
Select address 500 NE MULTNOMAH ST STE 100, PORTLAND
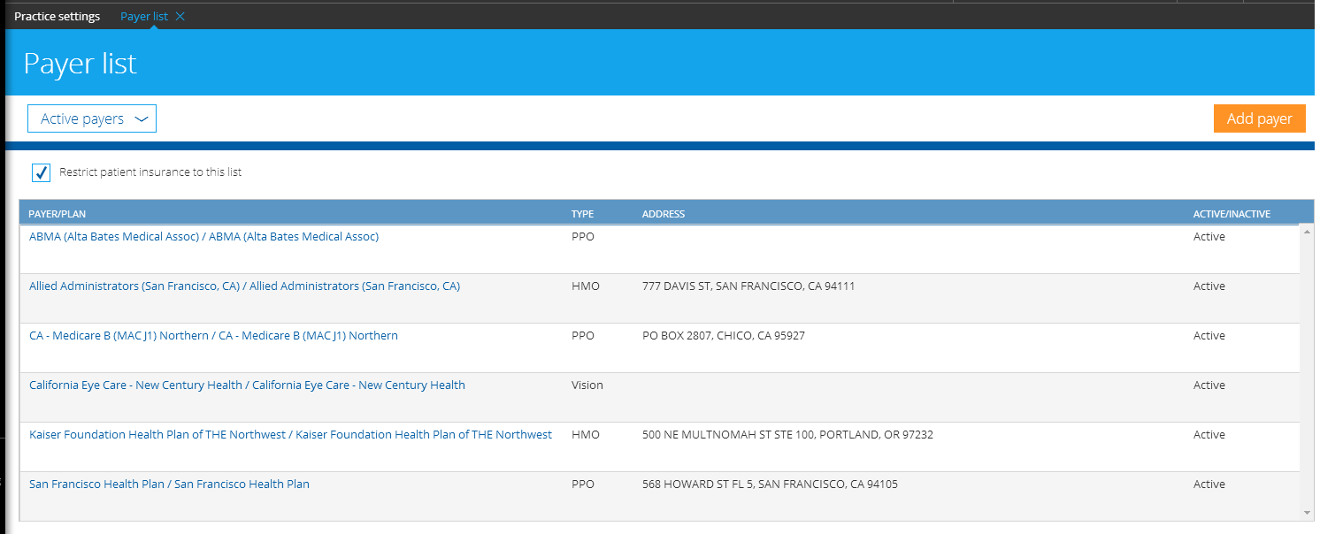(x=787, y=435)
